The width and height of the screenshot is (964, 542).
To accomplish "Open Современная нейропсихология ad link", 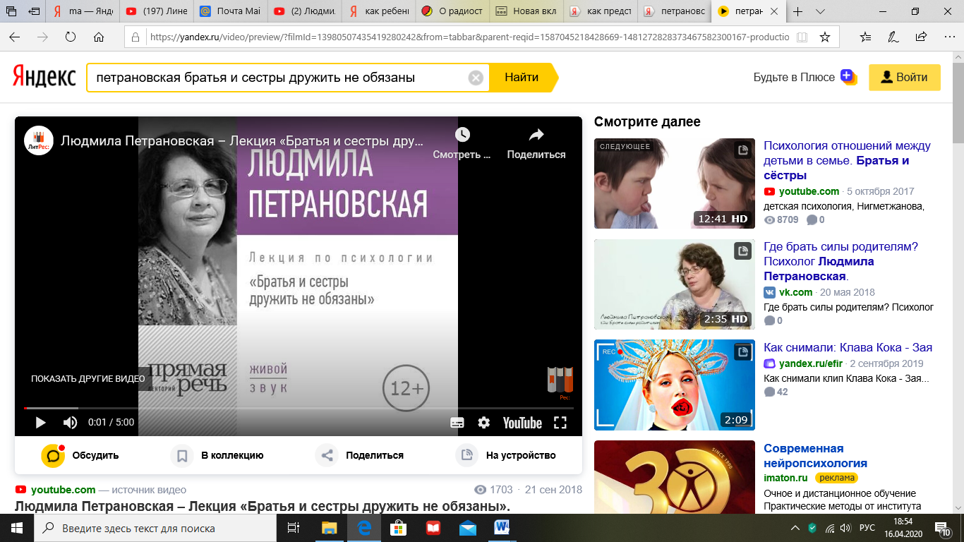I will (x=815, y=456).
